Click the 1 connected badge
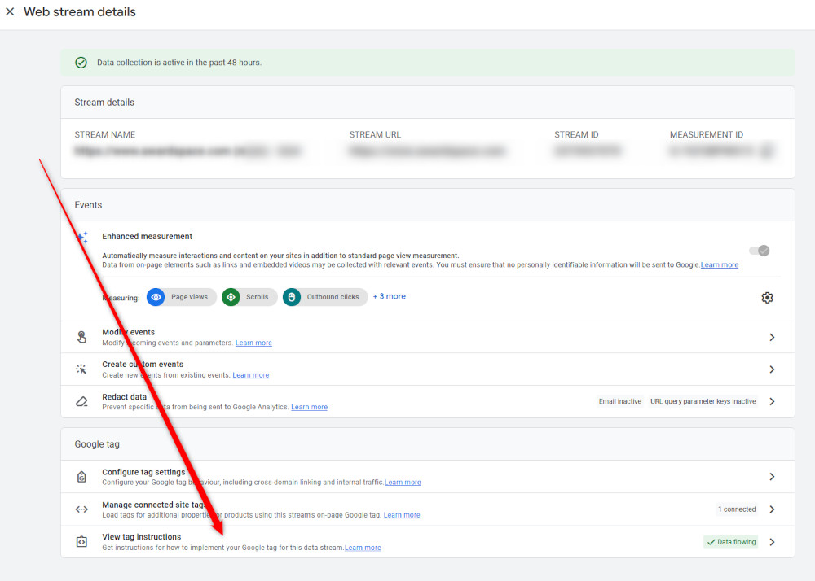815x581 pixels. tap(737, 509)
